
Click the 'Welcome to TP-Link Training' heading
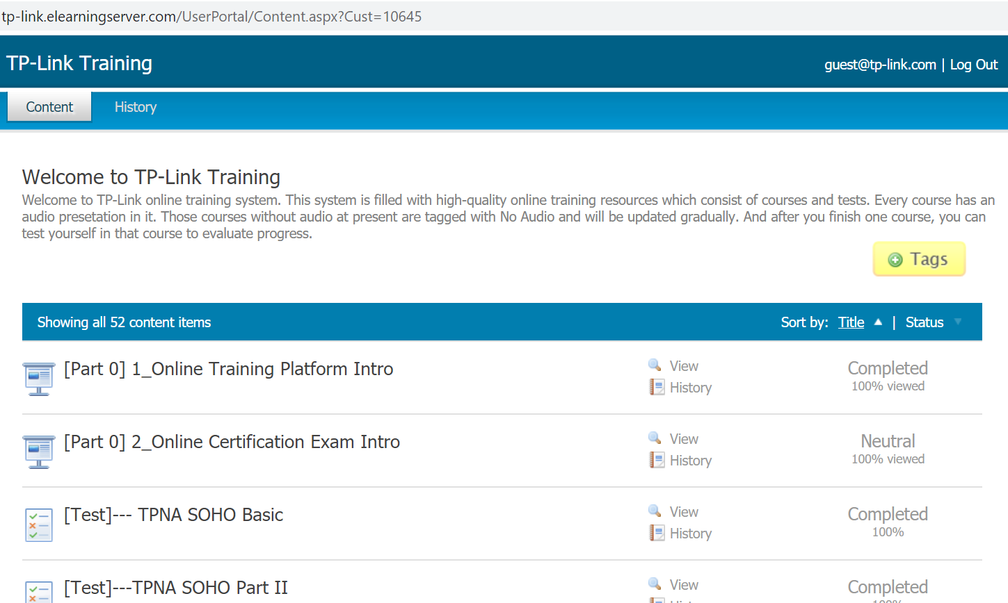click(151, 177)
